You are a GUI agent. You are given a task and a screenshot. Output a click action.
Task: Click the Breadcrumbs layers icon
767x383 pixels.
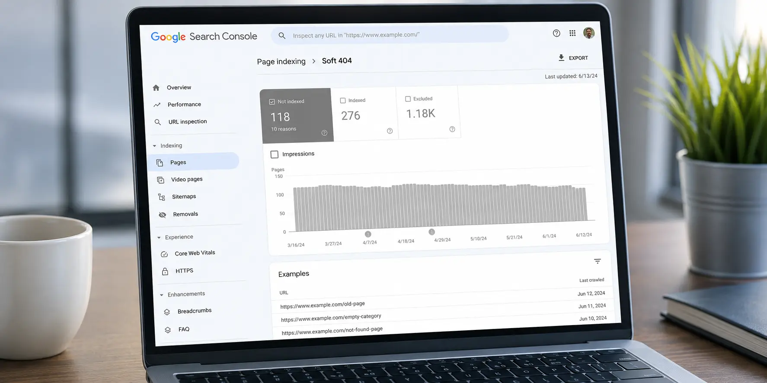(x=167, y=312)
